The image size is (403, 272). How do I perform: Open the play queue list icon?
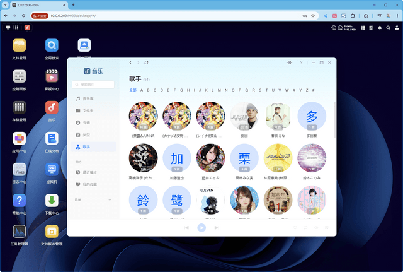click(x=327, y=228)
